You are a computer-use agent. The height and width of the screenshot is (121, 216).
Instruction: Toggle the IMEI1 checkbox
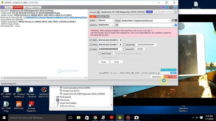[x=90, y=40]
